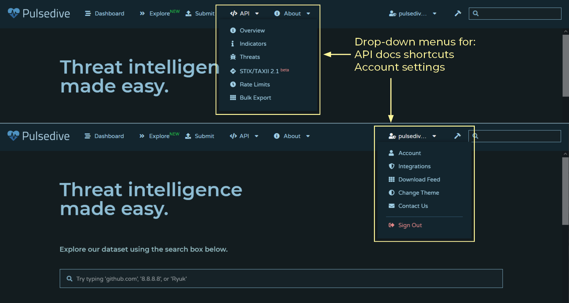Expand the About dropdown in top navbar
Screen dimensions: 569x303
point(292,14)
